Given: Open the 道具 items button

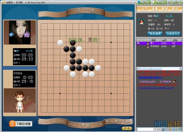Looking at the screenshot, I should (x=127, y=122).
